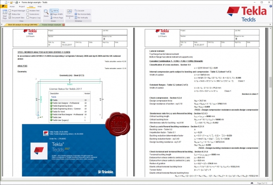Tile the windows vertically
The image size is (273, 185).
coord(81,18)
